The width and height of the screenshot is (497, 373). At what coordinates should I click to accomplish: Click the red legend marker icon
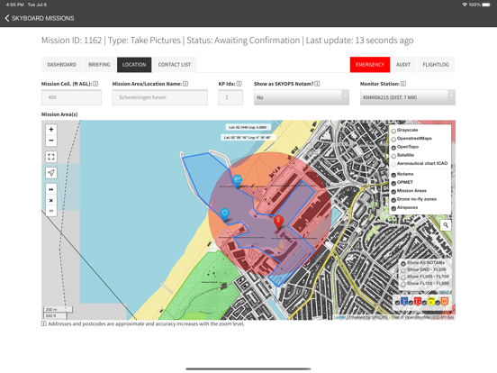click(x=418, y=301)
